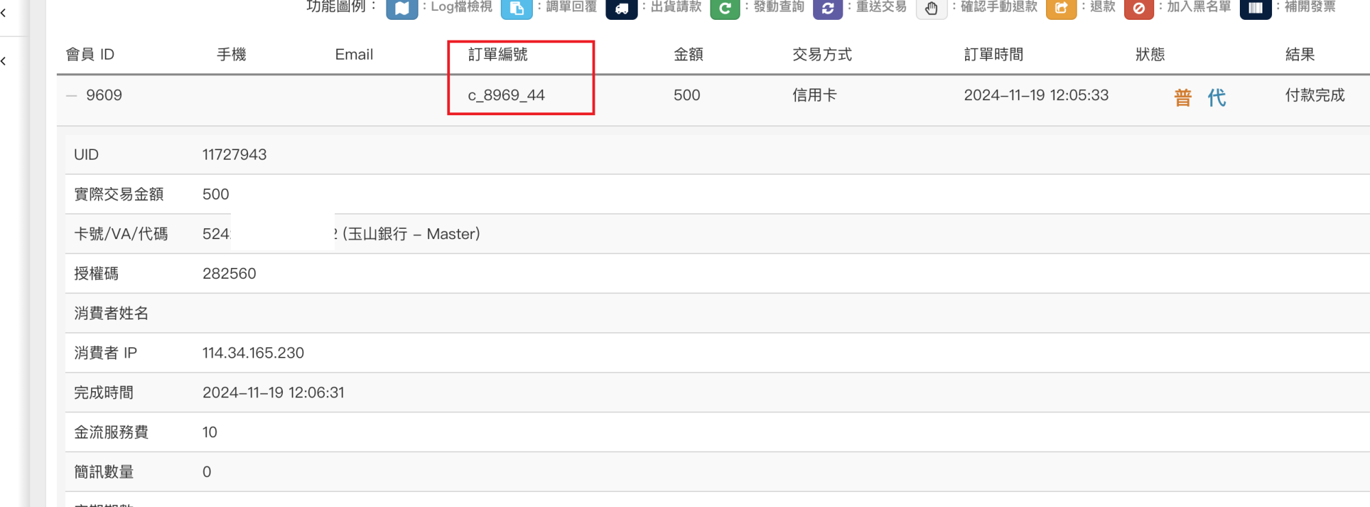The image size is (1370, 507).
Task: Click the 確認手動退款 hand icon
Action: click(931, 8)
